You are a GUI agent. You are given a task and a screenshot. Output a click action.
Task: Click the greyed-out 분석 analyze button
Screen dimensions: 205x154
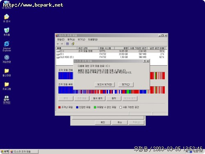point(66,98)
